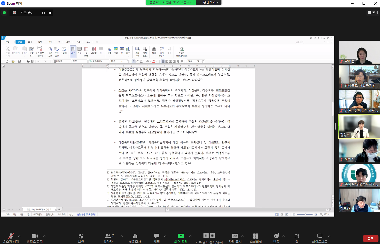Expand video options arrow beside 비디오 중지

pos(44,236)
